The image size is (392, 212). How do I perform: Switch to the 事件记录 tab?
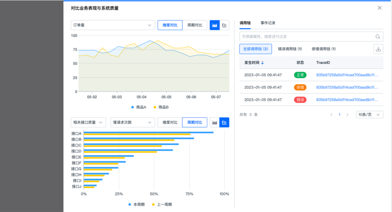(x=268, y=23)
